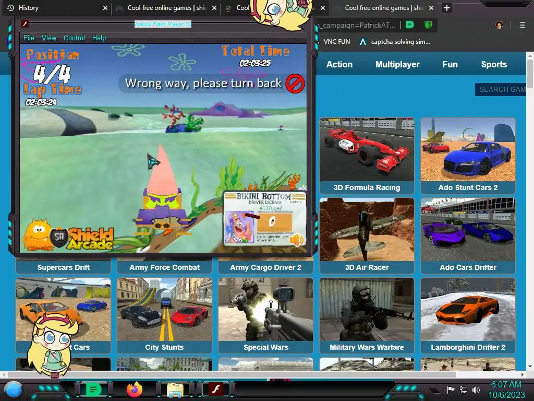Click the wrong way prohibition sign icon
Viewport: 534px width, 401px height.
295,84
